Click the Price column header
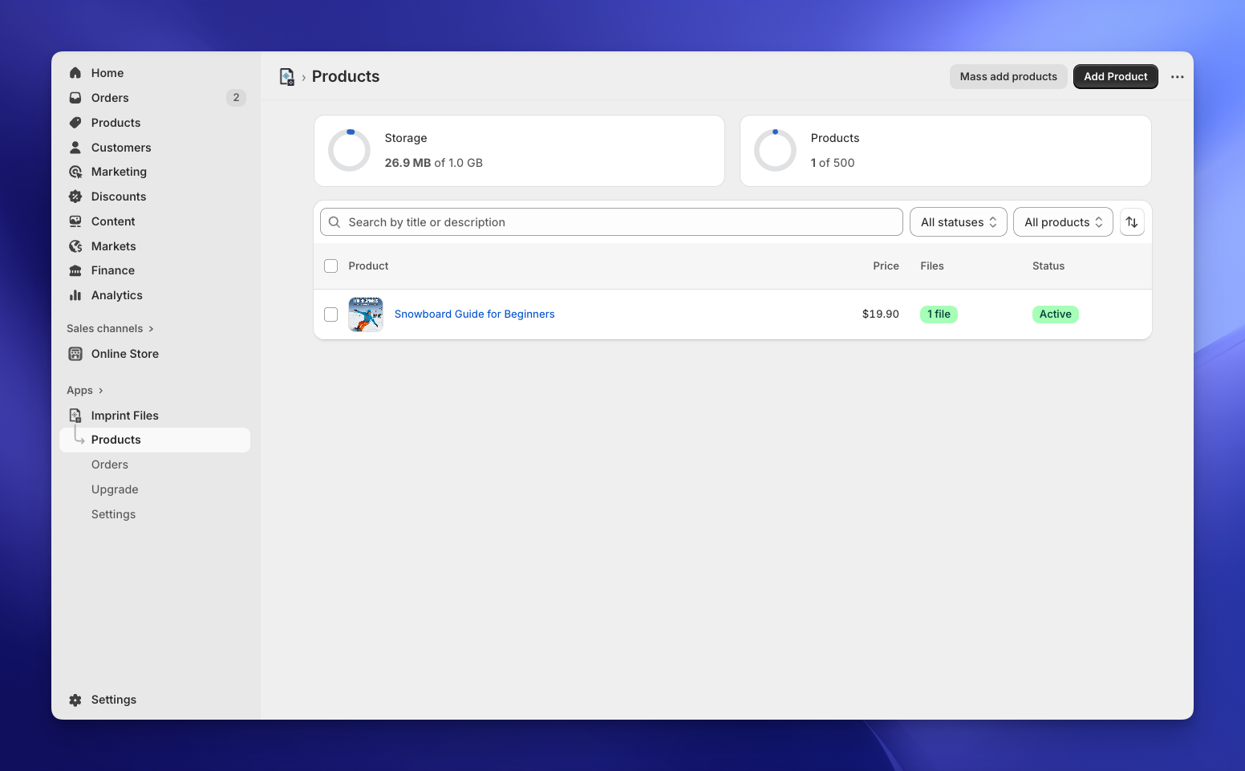 [886, 266]
